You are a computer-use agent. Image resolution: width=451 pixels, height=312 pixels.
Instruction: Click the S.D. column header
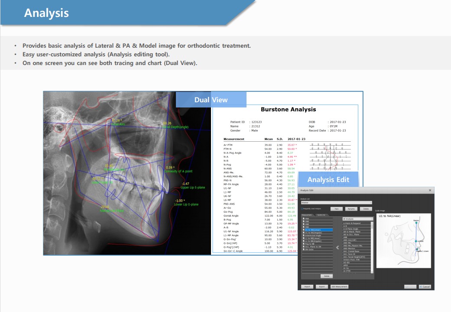coord(279,139)
